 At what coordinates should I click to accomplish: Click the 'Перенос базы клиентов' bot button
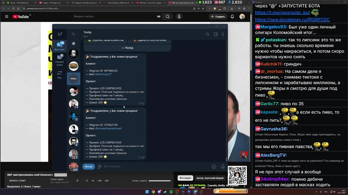tap(105, 40)
